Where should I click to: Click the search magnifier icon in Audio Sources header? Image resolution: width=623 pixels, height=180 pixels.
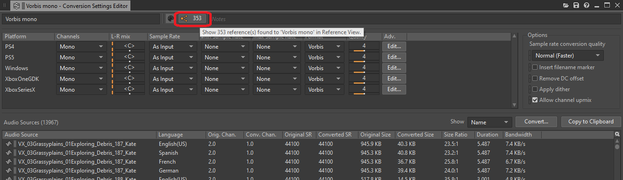point(617,135)
